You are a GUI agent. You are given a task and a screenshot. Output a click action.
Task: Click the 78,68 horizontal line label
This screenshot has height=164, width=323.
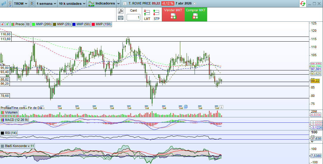coord(5,96)
